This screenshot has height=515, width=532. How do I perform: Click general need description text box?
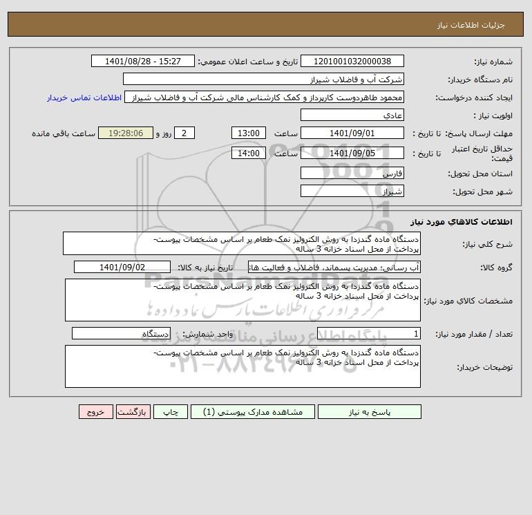[242, 243]
